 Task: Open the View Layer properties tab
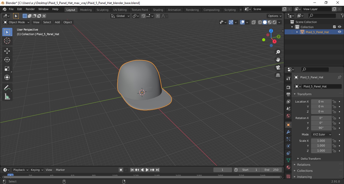pos(288,101)
